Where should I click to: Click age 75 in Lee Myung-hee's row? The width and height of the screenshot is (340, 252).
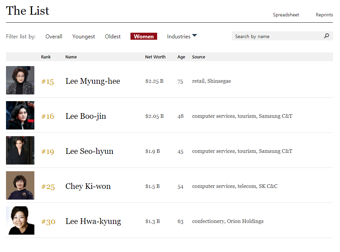point(180,81)
